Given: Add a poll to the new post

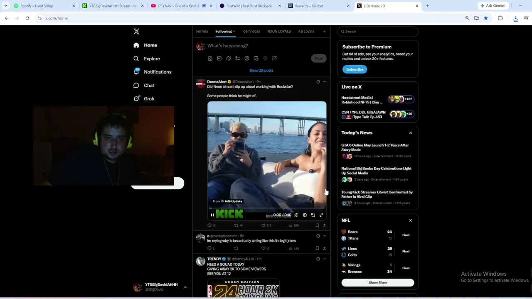Looking at the screenshot, I should click(x=237, y=59).
